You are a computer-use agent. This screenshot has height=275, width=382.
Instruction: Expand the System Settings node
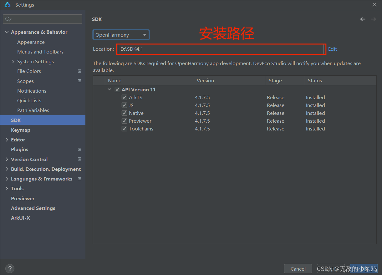(13, 61)
